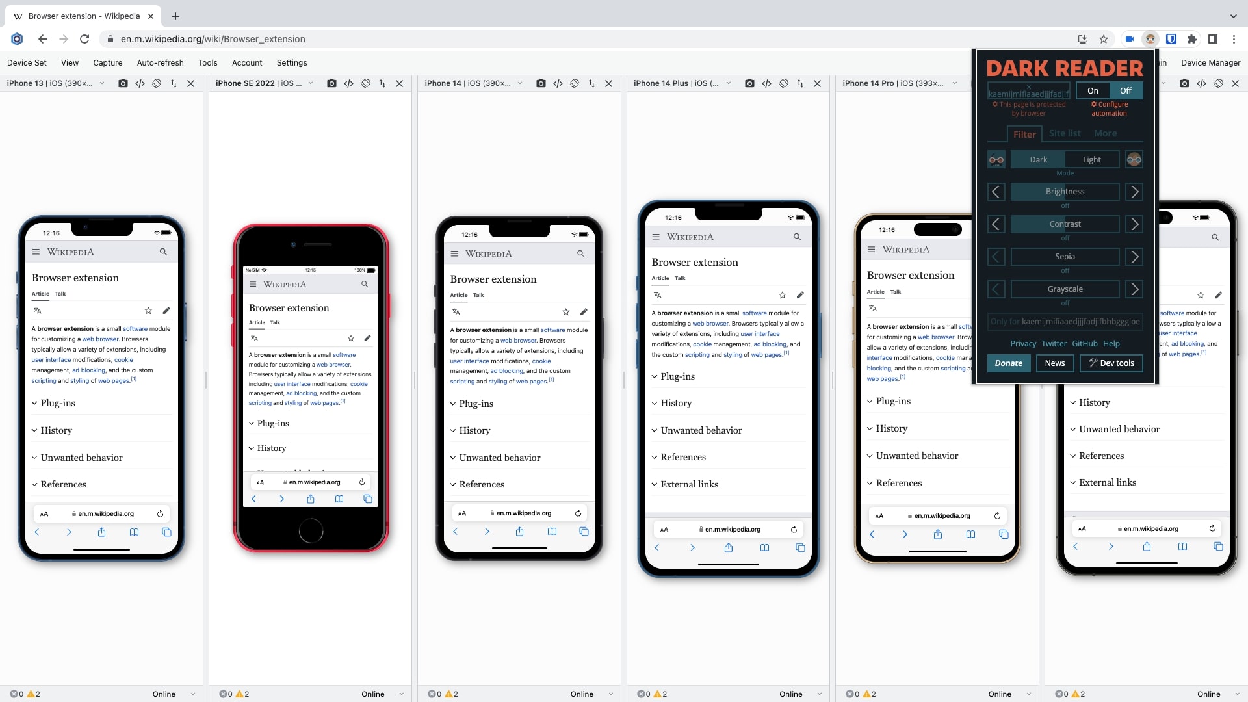This screenshot has width=1248, height=702.
Task: Click the Brightness slider track
Action: pos(1065,192)
